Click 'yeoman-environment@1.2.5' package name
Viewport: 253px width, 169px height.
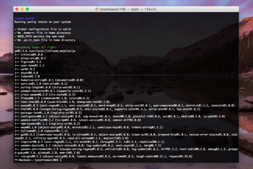coord(40,149)
